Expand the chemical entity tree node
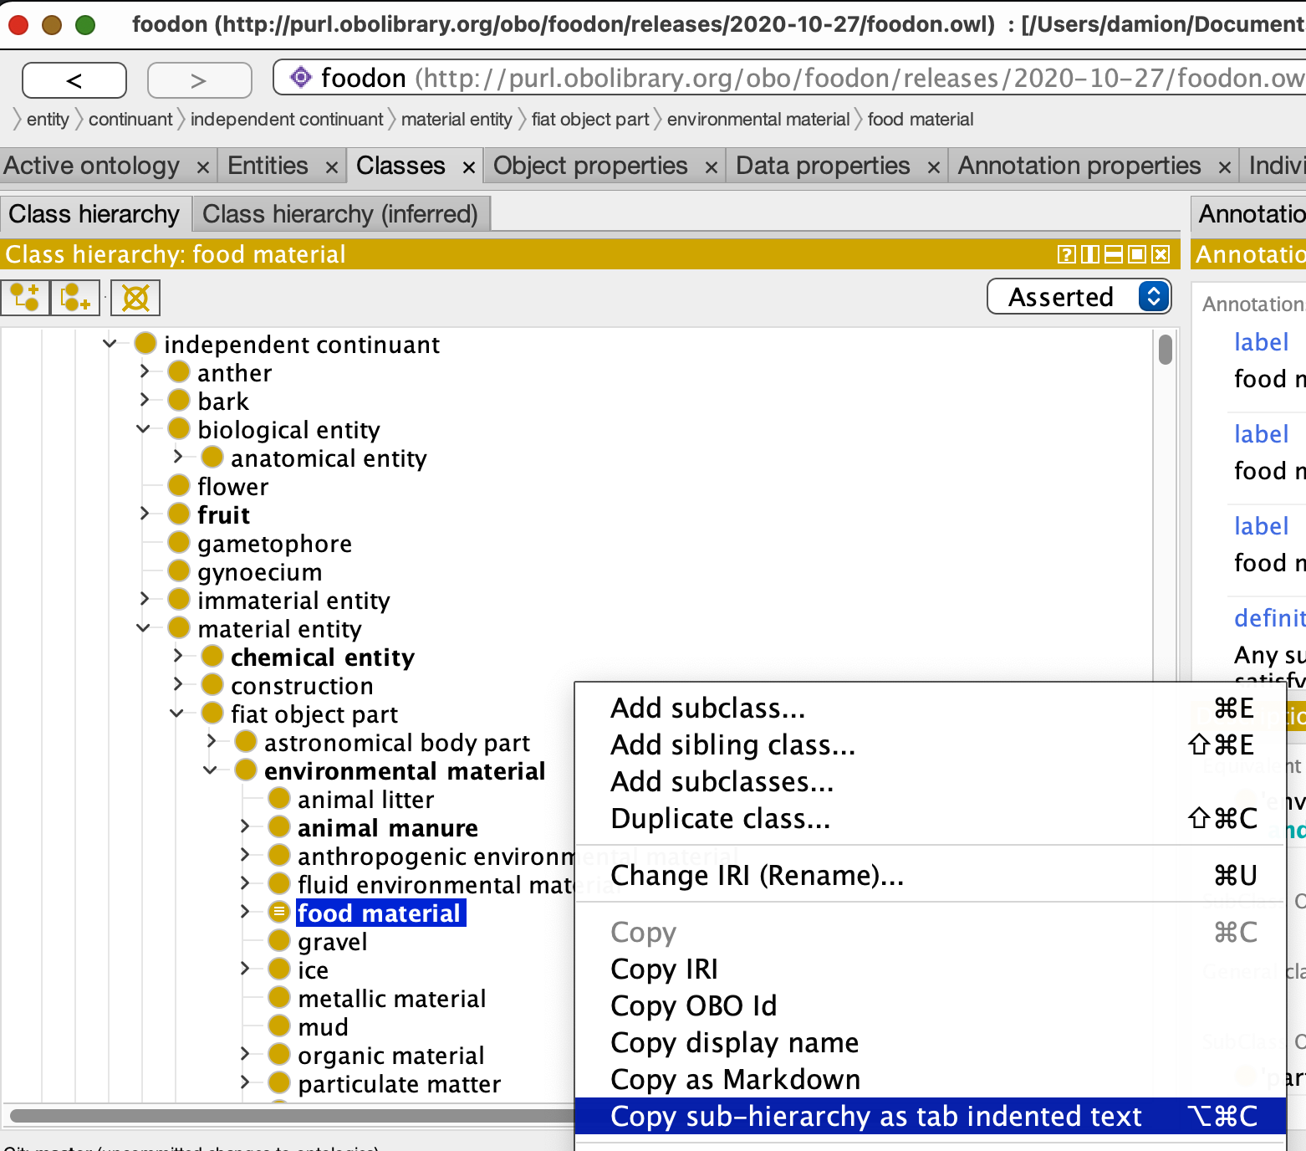This screenshot has height=1151, width=1306. click(x=177, y=657)
